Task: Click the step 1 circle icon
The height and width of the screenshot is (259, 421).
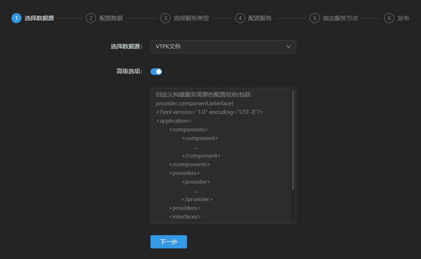Action: pyautogui.click(x=17, y=18)
